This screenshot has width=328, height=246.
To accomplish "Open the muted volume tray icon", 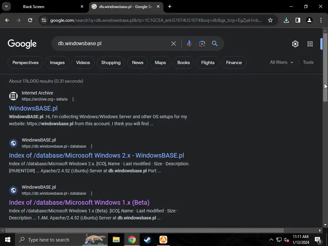I will [286, 240].
